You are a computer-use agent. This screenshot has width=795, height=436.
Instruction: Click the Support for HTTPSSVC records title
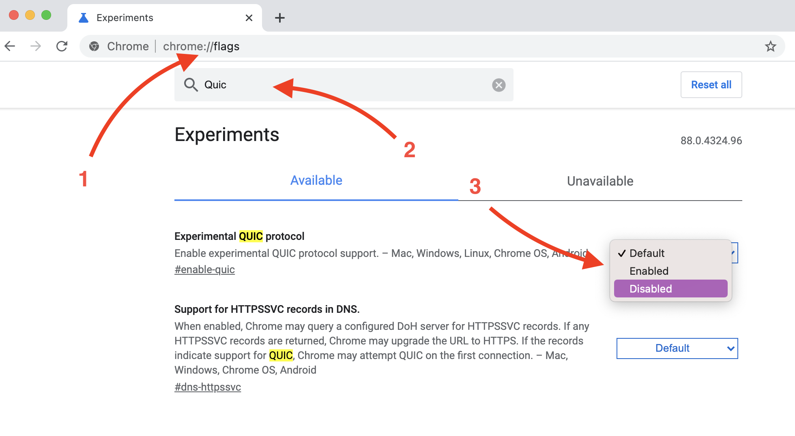pos(267,309)
